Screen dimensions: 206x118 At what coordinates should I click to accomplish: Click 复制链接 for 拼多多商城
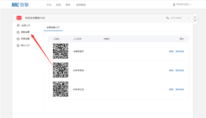point(180,71)
